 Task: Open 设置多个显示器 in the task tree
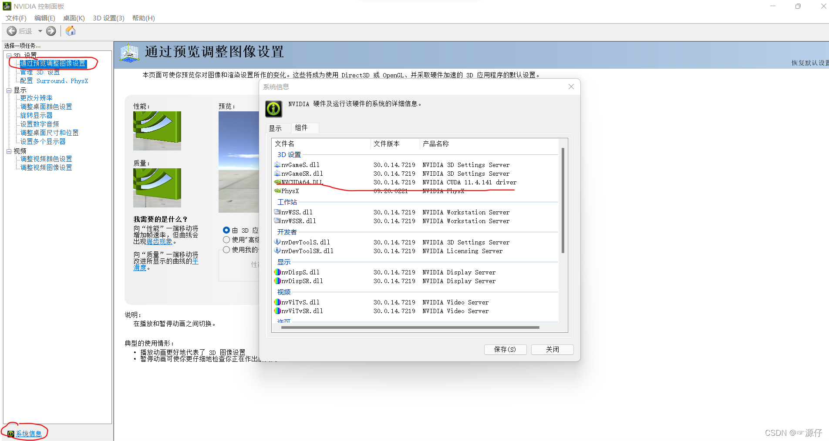pyautogui.click(x=43, y=141)
